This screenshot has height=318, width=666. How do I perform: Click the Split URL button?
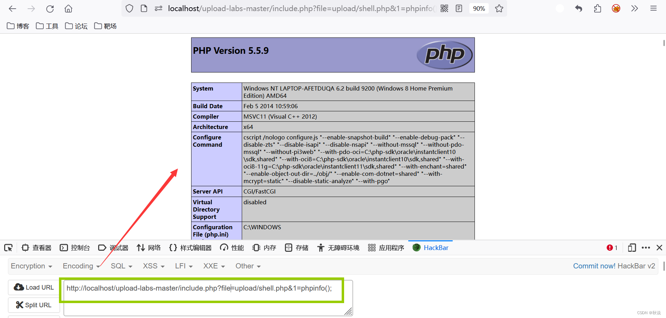[34, 305]
